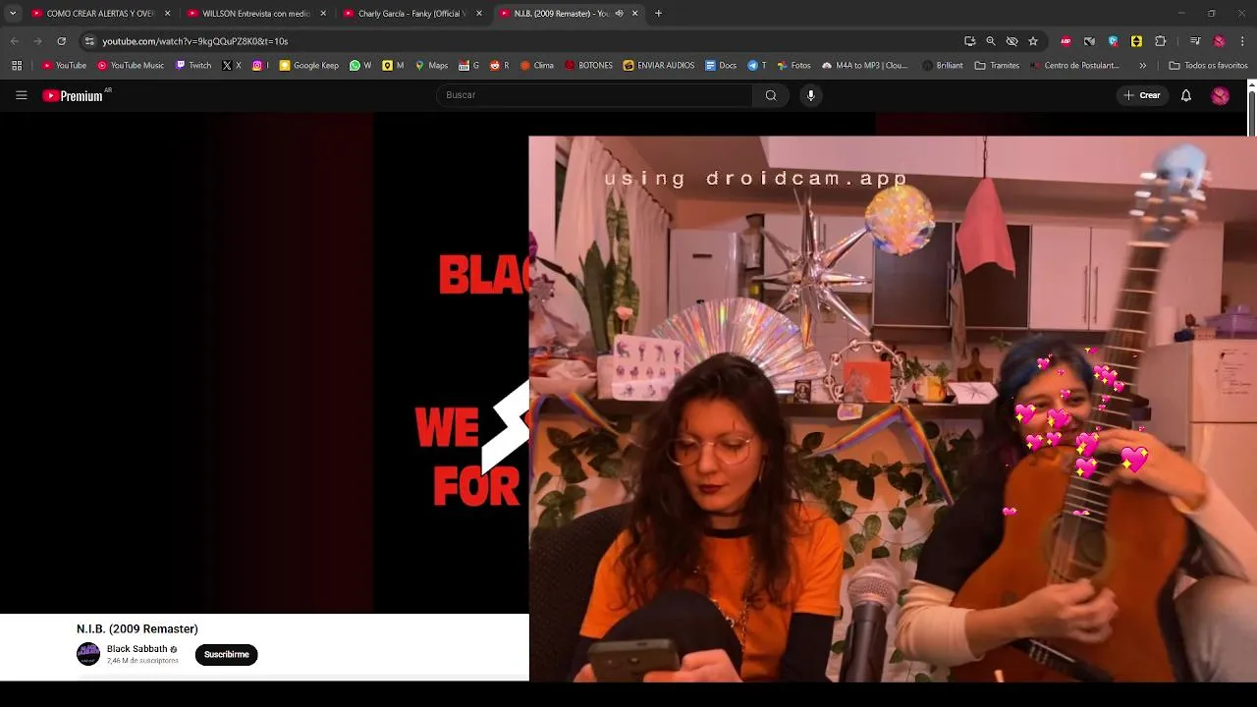Reload the page
The height and width of the screenshot is (707, 1257).
coord(61,41)
